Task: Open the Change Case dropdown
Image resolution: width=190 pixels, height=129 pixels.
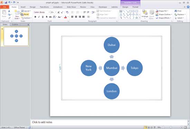Action: point(60,17)
